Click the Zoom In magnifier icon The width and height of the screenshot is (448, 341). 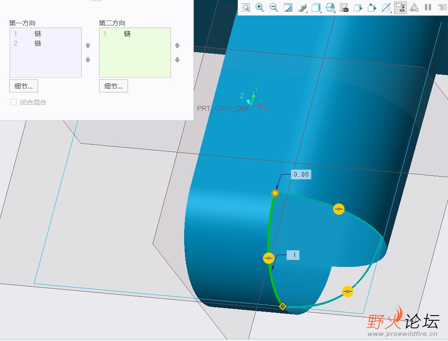pyautogui.click(x=260, y=7)
